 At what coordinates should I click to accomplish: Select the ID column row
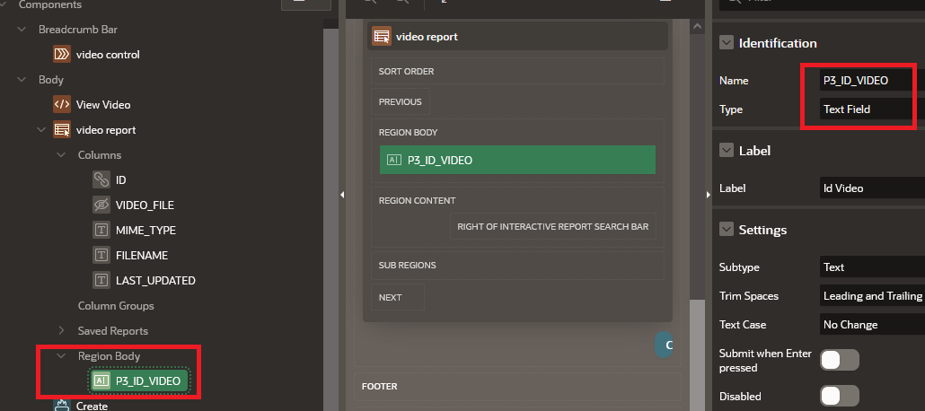(121, 179)
